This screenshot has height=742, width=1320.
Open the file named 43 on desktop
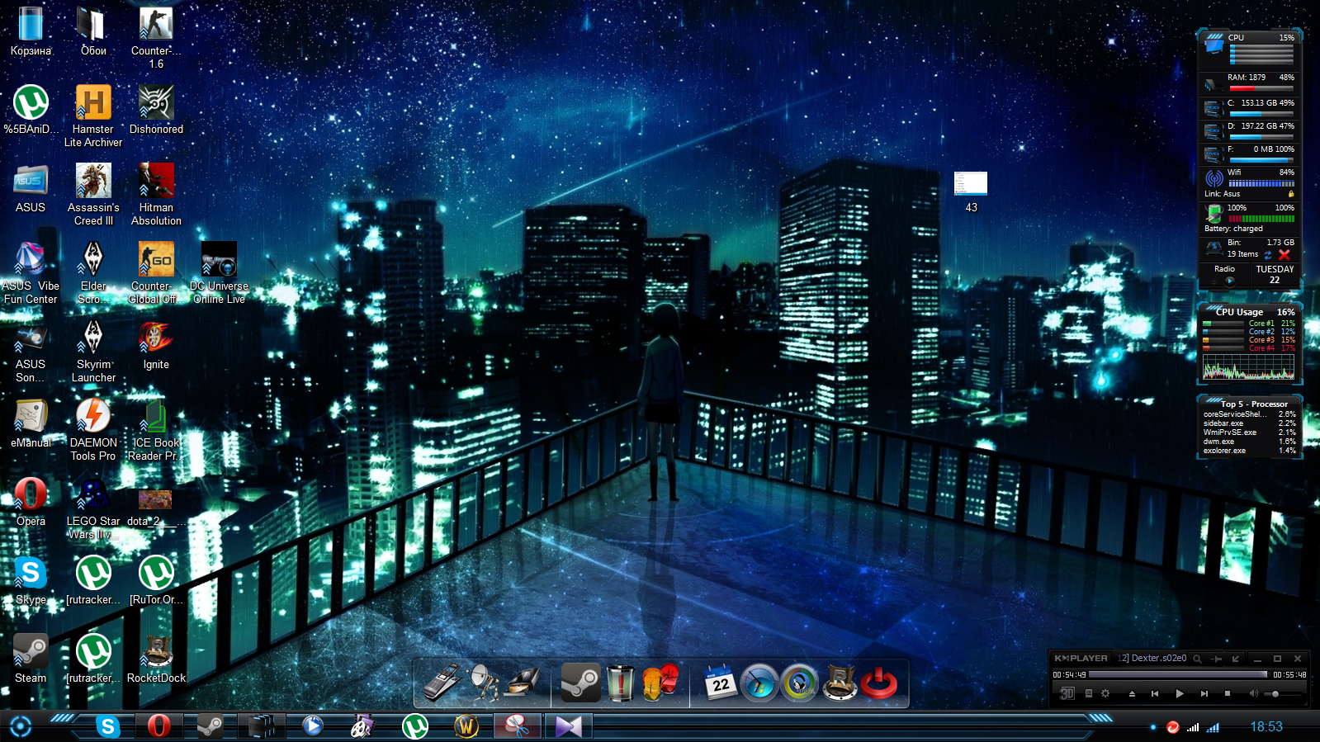[x=971, y=192]
